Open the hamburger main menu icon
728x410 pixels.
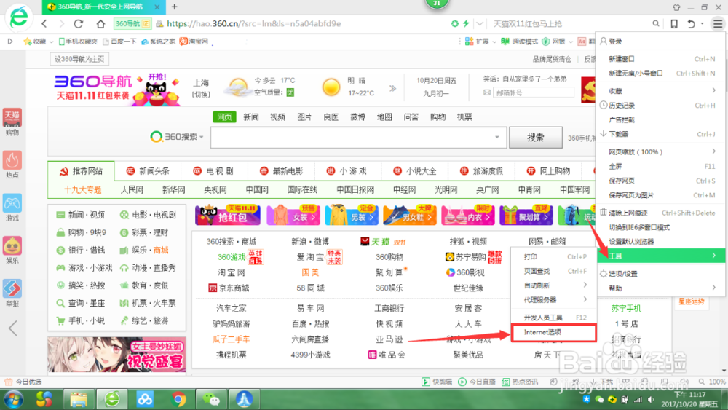coord(718,24)
